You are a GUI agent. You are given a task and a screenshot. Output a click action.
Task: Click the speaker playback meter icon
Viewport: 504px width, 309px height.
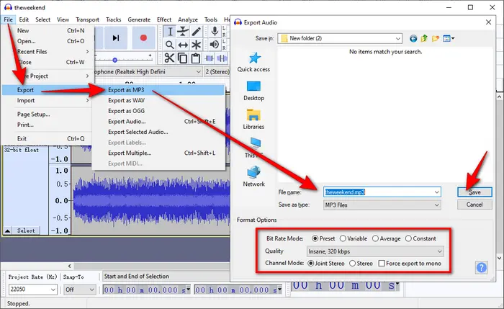tap(215, 45)
